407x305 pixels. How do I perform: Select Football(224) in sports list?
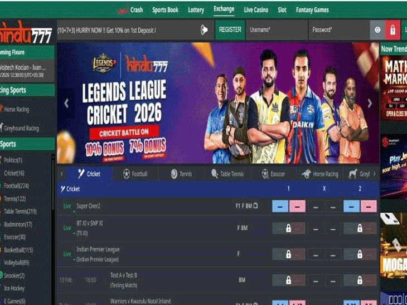coord(16,186)
